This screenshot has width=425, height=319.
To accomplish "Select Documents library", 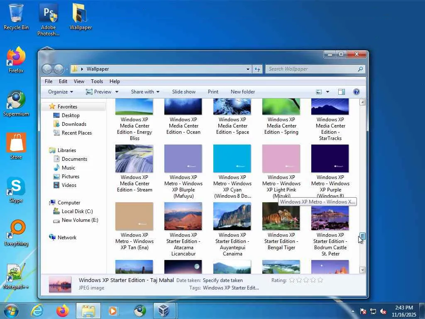I will (74, 159).
